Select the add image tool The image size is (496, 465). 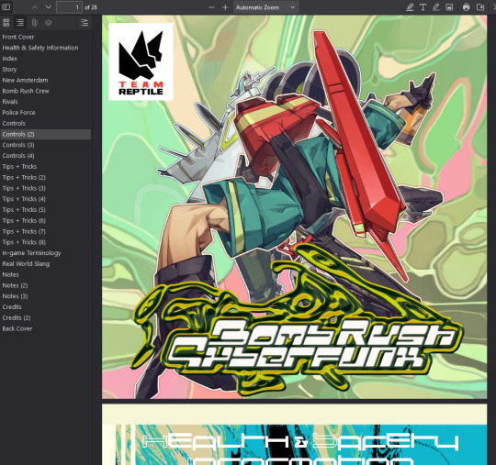click(x=449, y=7)
